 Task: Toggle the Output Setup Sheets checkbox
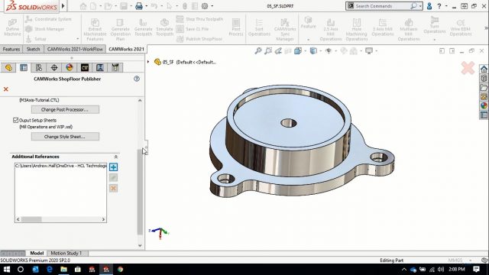[15, 120]
